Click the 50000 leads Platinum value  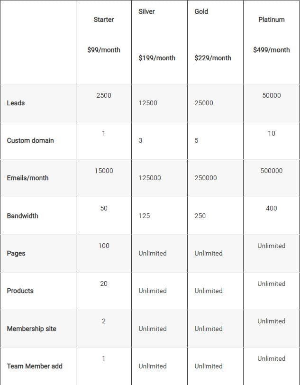point(271,95)
